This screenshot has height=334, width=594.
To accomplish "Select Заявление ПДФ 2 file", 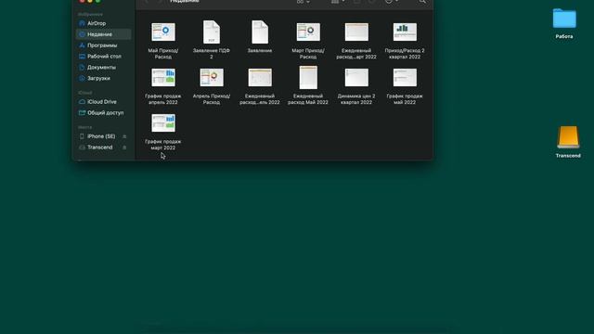I will 212,32.
